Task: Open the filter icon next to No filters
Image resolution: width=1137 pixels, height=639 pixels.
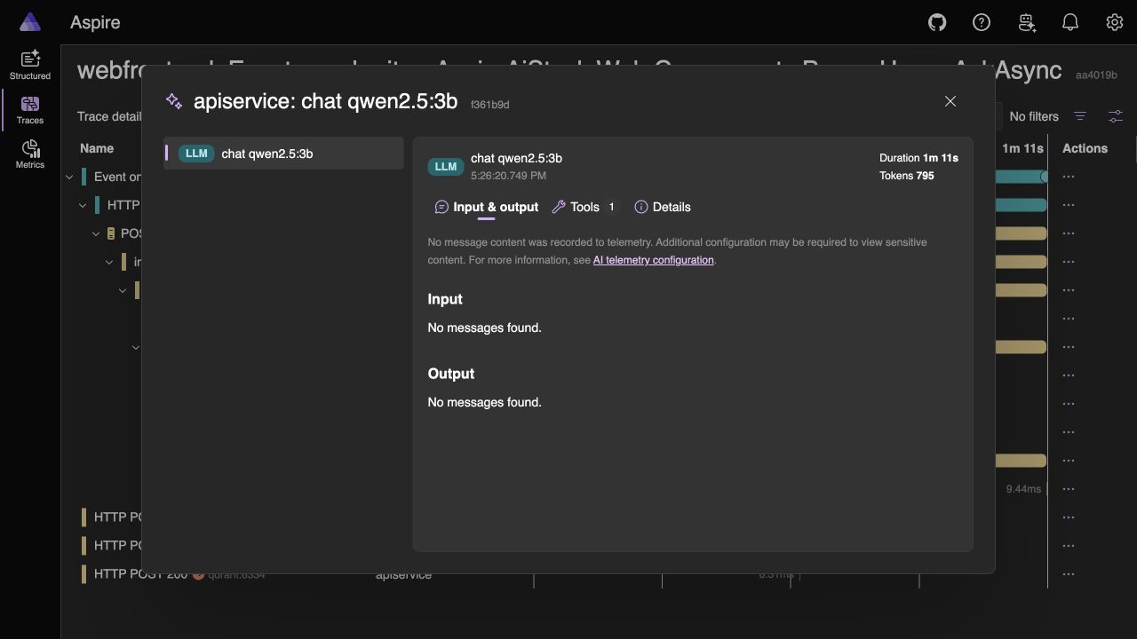Action: click(x=1080, y=116)
